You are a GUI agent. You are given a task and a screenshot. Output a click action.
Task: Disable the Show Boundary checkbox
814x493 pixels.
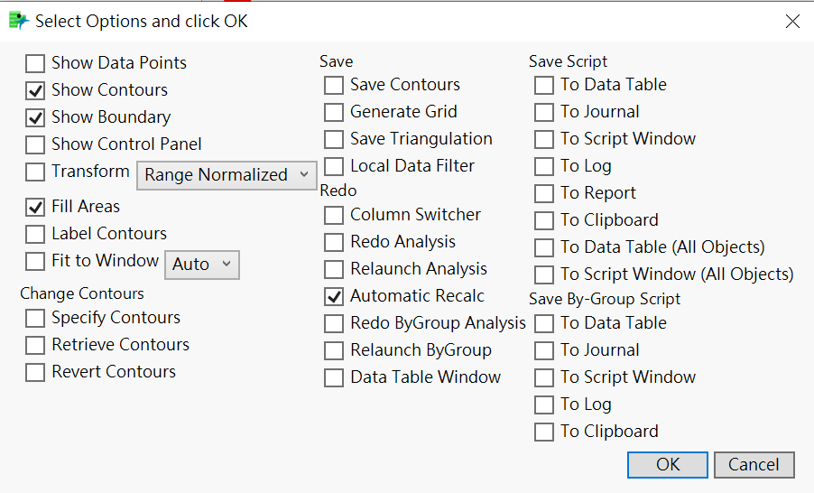[35, 117]
